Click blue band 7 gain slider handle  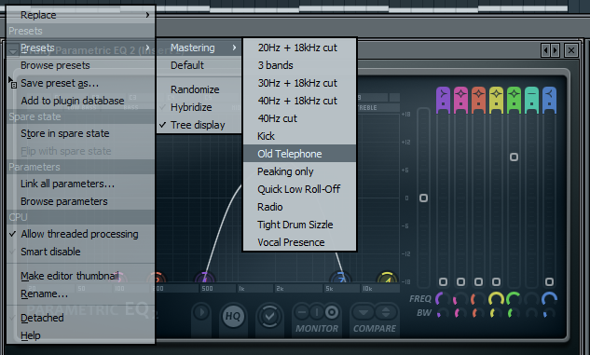click(549, 281)
